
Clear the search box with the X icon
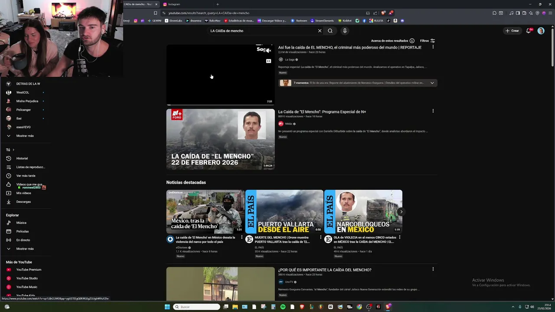(x=320, y=31)
